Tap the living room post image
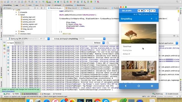Viewport: 182px width, 102px height. point(139,71)
